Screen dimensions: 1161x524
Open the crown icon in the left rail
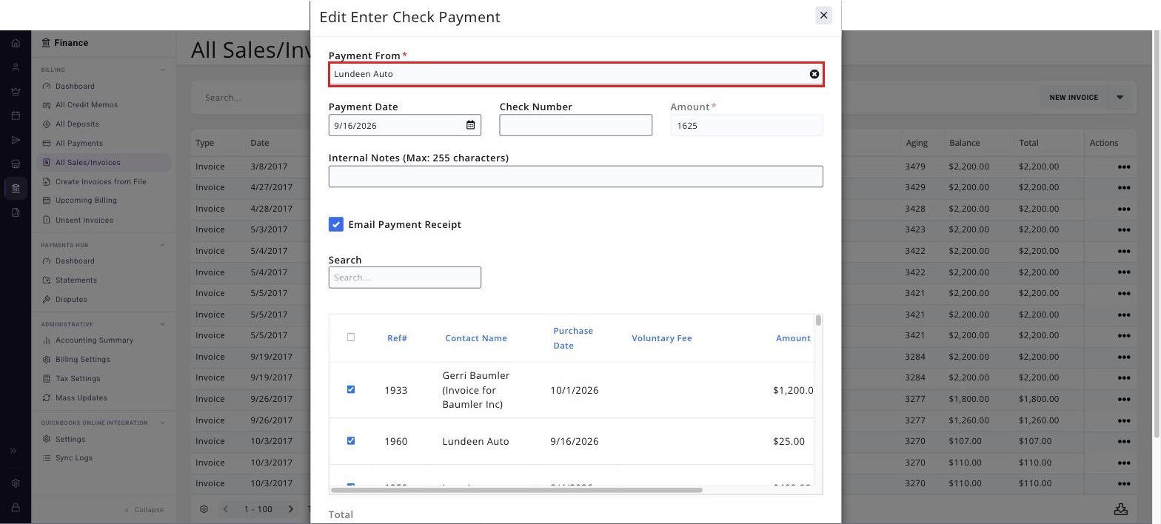click(16, 91)
